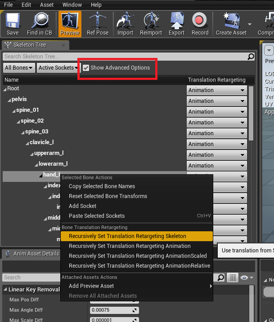Open the Active Sockets filter dropdown
The image size is (274, 322).
point(58,68)
